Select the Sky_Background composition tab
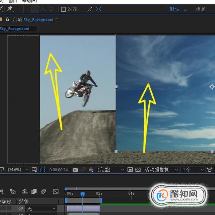This screenshot has height=215, width=215. [x=15, y=29]
